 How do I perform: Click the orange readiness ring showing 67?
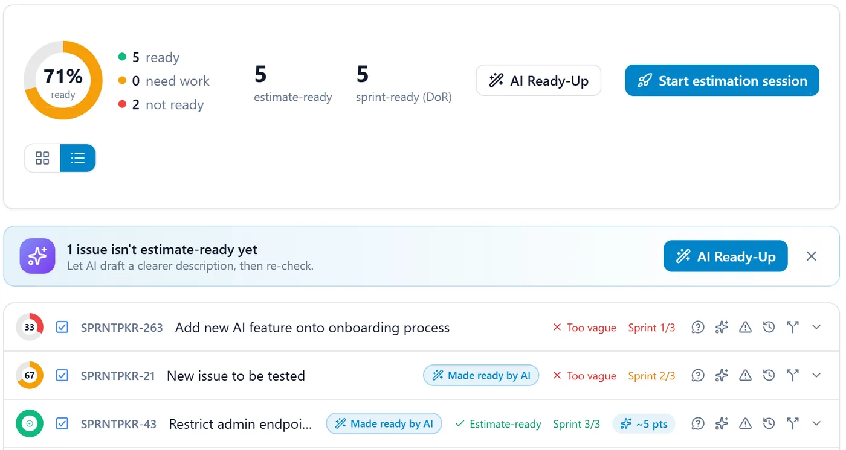pyautogui.click(x=30, y=376)
